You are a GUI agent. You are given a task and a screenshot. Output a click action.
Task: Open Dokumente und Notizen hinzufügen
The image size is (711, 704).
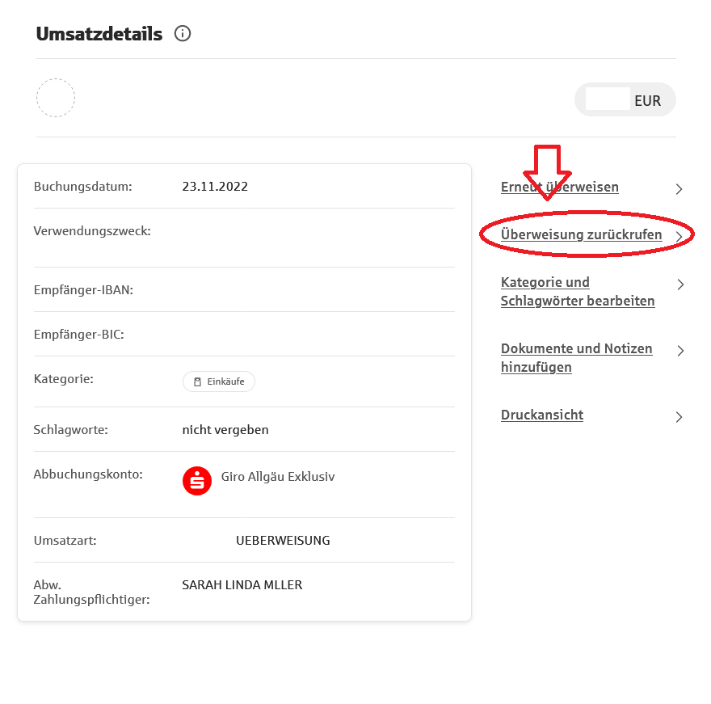576,357
